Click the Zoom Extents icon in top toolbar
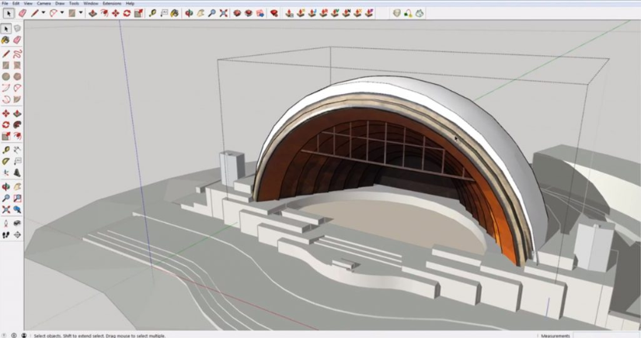This screenshot has width=641, height=338. click(x=224, y=13)
